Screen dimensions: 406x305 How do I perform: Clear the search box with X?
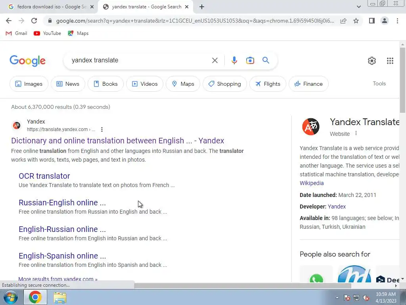point(214,60)
